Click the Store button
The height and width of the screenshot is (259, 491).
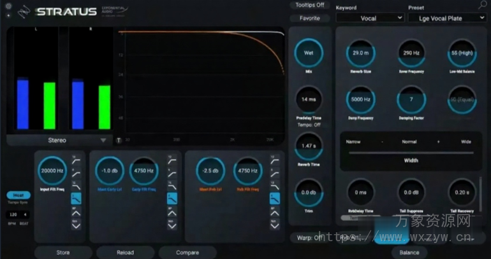coord(63,253)
